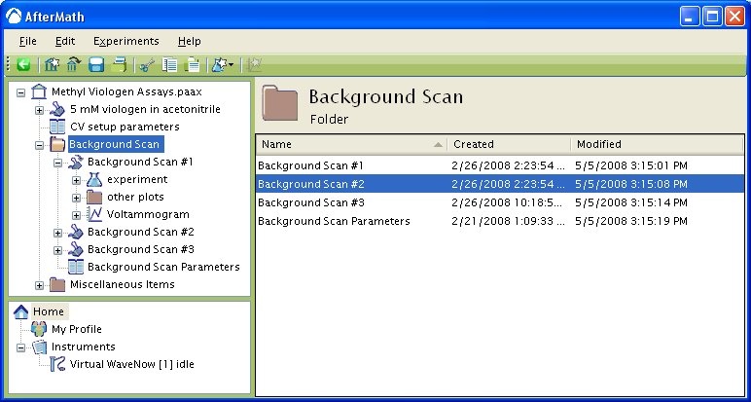Select the Home label
This screenshot has height=402, width=751.
click(x=49, y=311)
